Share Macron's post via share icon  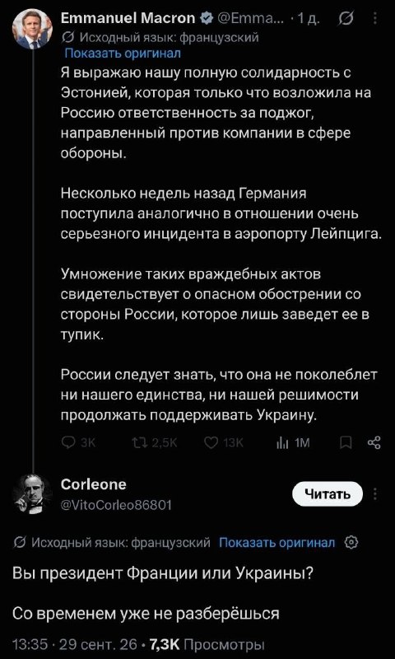[x=374, y=442]
